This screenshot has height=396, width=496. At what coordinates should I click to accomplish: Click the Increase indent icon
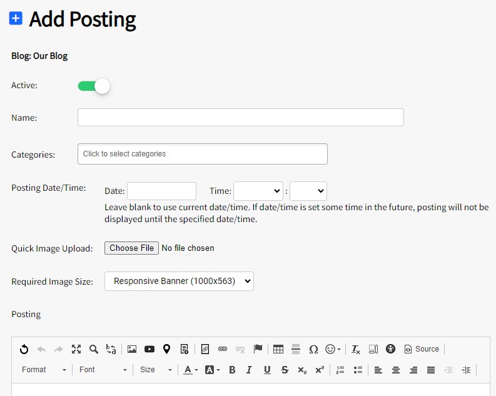[x=466, y=370]
